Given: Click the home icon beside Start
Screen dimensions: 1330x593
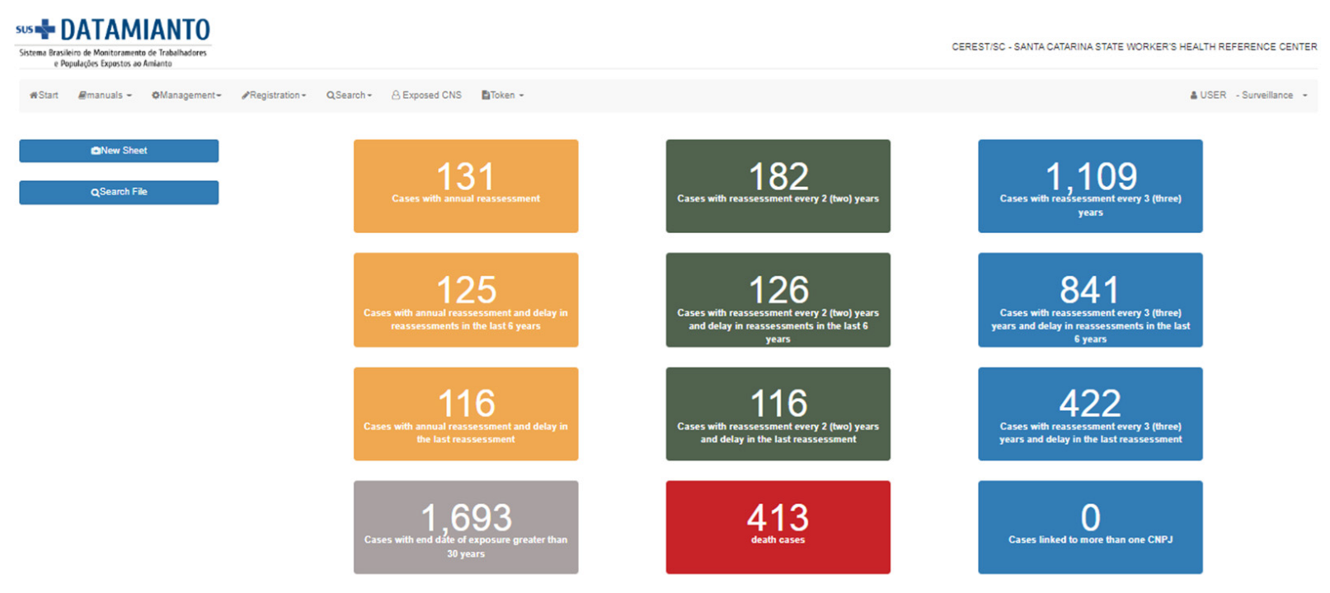Looking at the screenshot, I should pyautogui.click(x=34, y=96).
